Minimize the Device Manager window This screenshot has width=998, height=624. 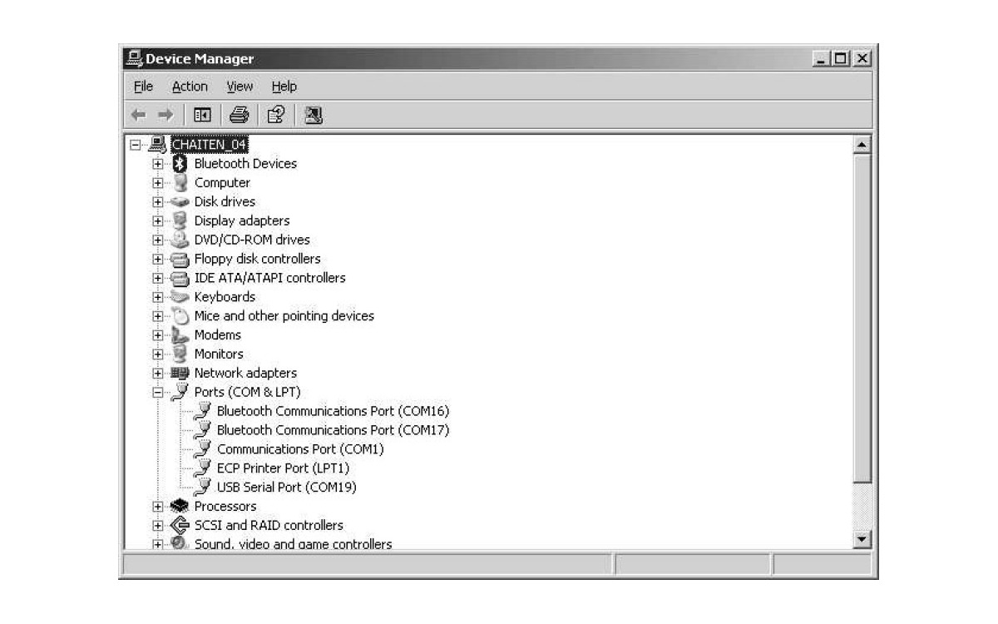pyautogui.click(x=823, y=59)
